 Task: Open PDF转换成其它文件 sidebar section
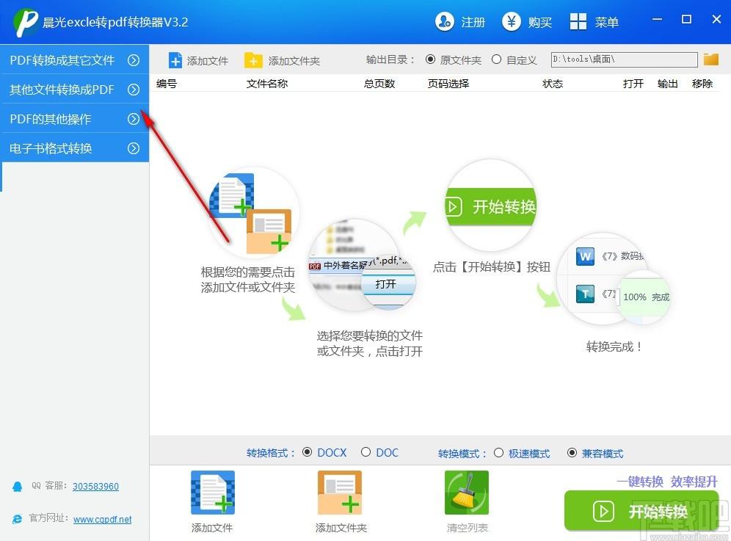pyautogui.click(x=75, y=59)
